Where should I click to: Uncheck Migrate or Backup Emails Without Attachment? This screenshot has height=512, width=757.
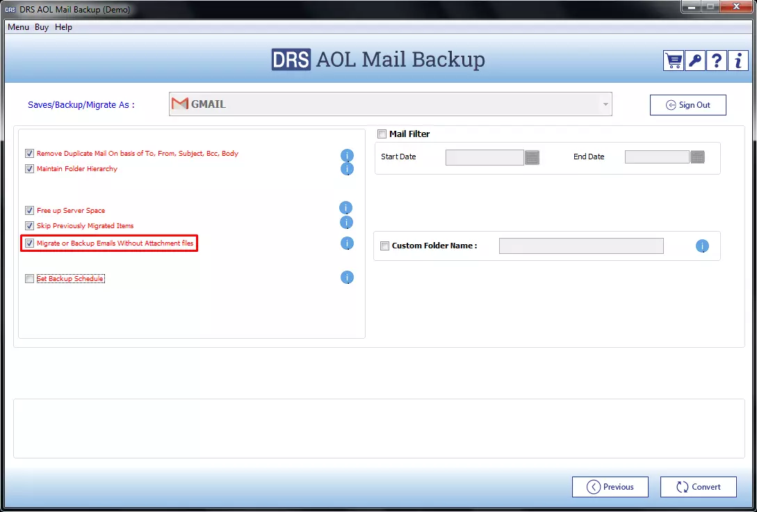(29, 243)
